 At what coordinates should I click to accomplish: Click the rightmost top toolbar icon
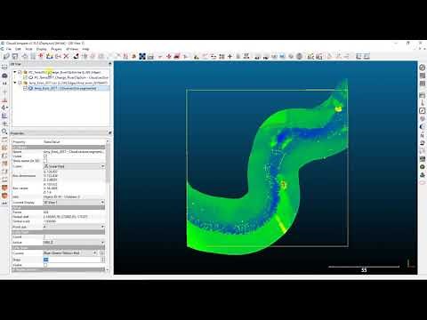point(367,56)
